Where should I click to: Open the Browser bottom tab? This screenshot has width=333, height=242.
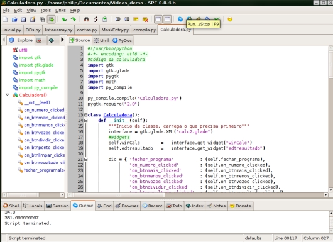tap(127, 206)
